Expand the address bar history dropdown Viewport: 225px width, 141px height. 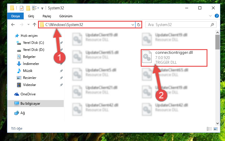tap(133, 25)
